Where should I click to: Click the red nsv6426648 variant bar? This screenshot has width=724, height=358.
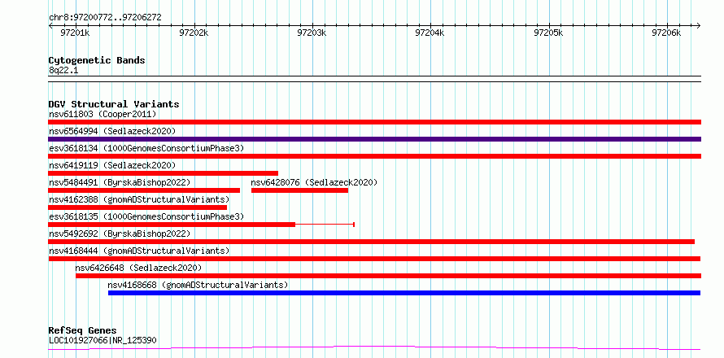388,276
